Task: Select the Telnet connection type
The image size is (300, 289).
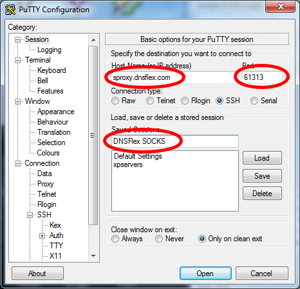Action: (150, 101)
